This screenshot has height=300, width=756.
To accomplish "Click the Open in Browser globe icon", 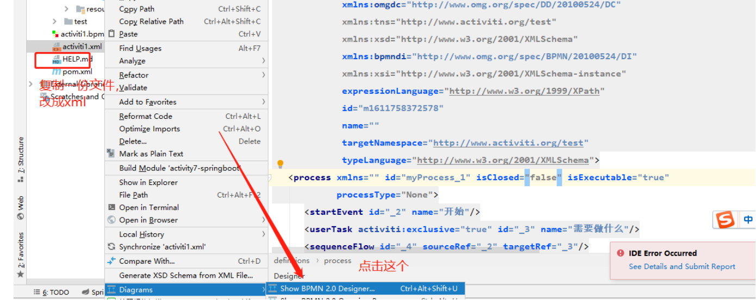I will pos(111,220).
